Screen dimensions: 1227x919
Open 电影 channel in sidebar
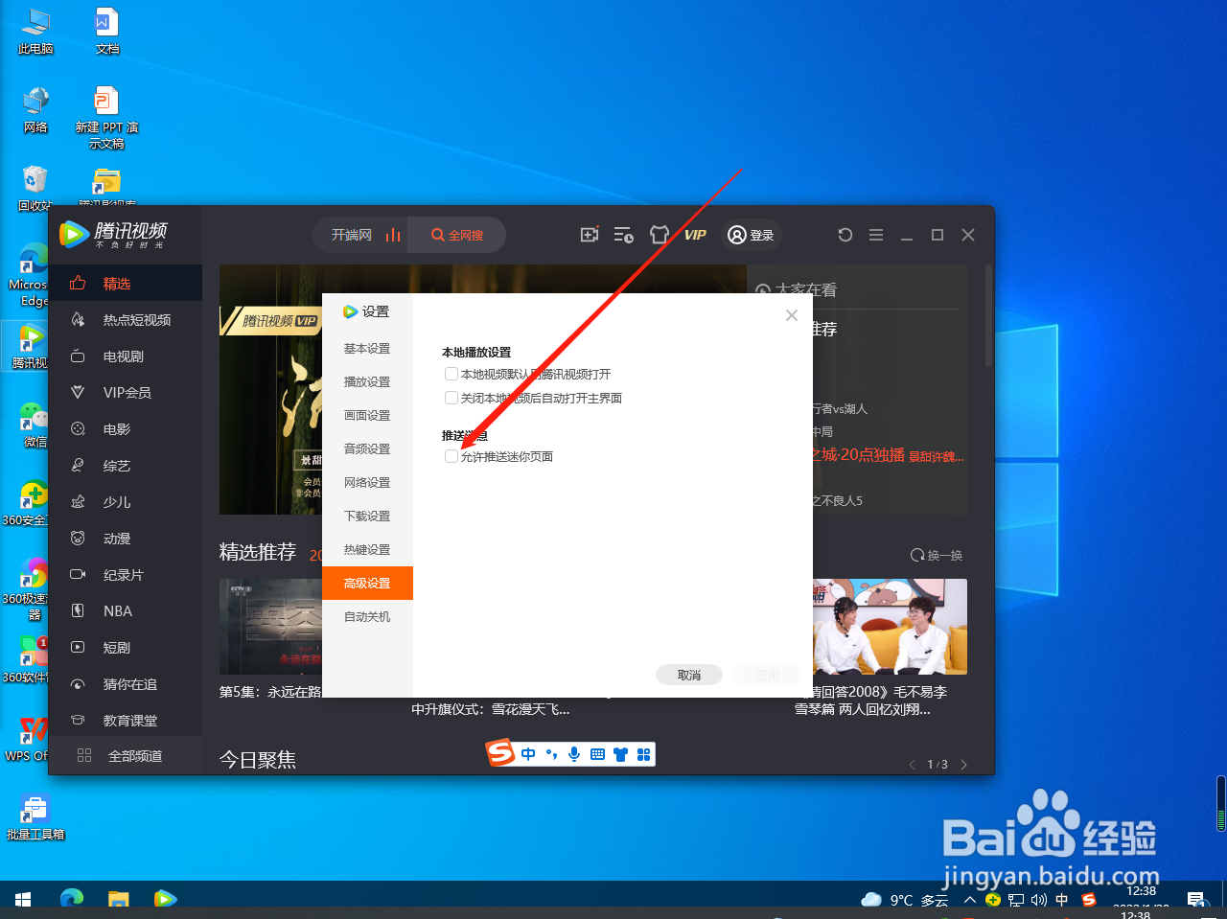coord(126,428)
